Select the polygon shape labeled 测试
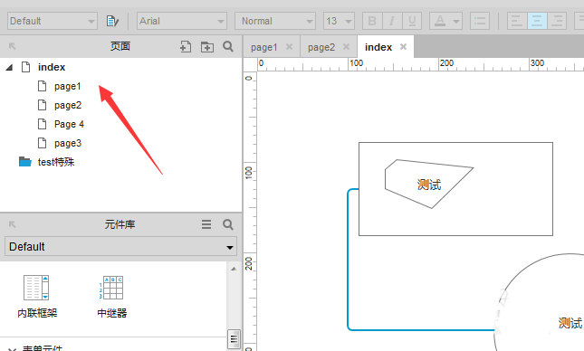The height and width of the screenshot is (351, 584). pos(429,185)
